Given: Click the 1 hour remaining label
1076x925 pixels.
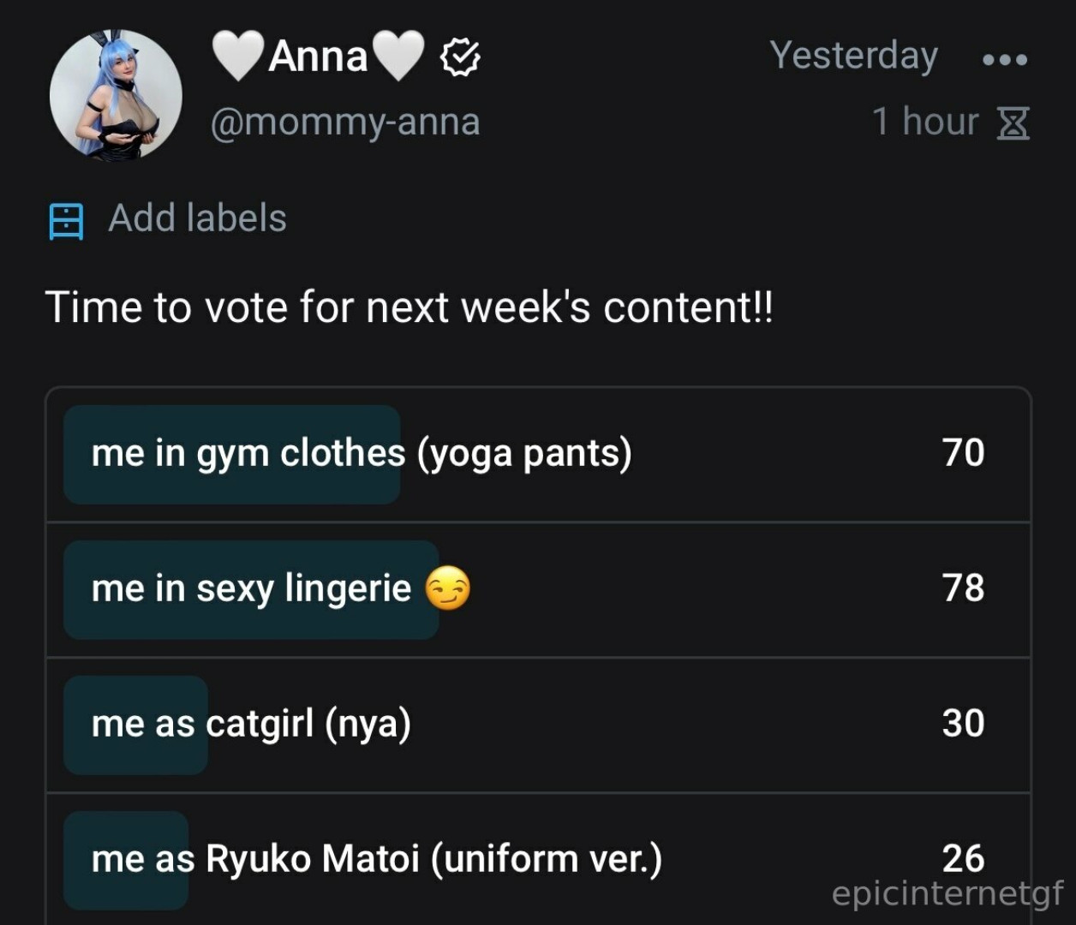Looking at the screenshot, I should (924, 122).
